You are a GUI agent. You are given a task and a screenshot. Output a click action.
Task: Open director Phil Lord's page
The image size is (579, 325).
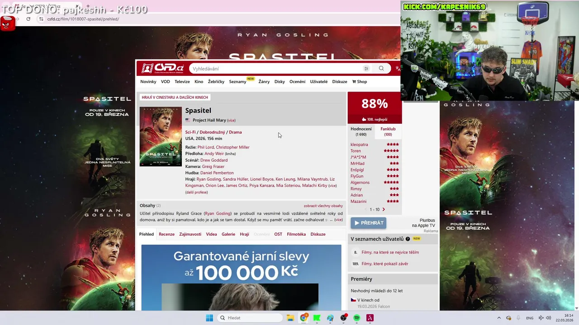pos(205,147)
